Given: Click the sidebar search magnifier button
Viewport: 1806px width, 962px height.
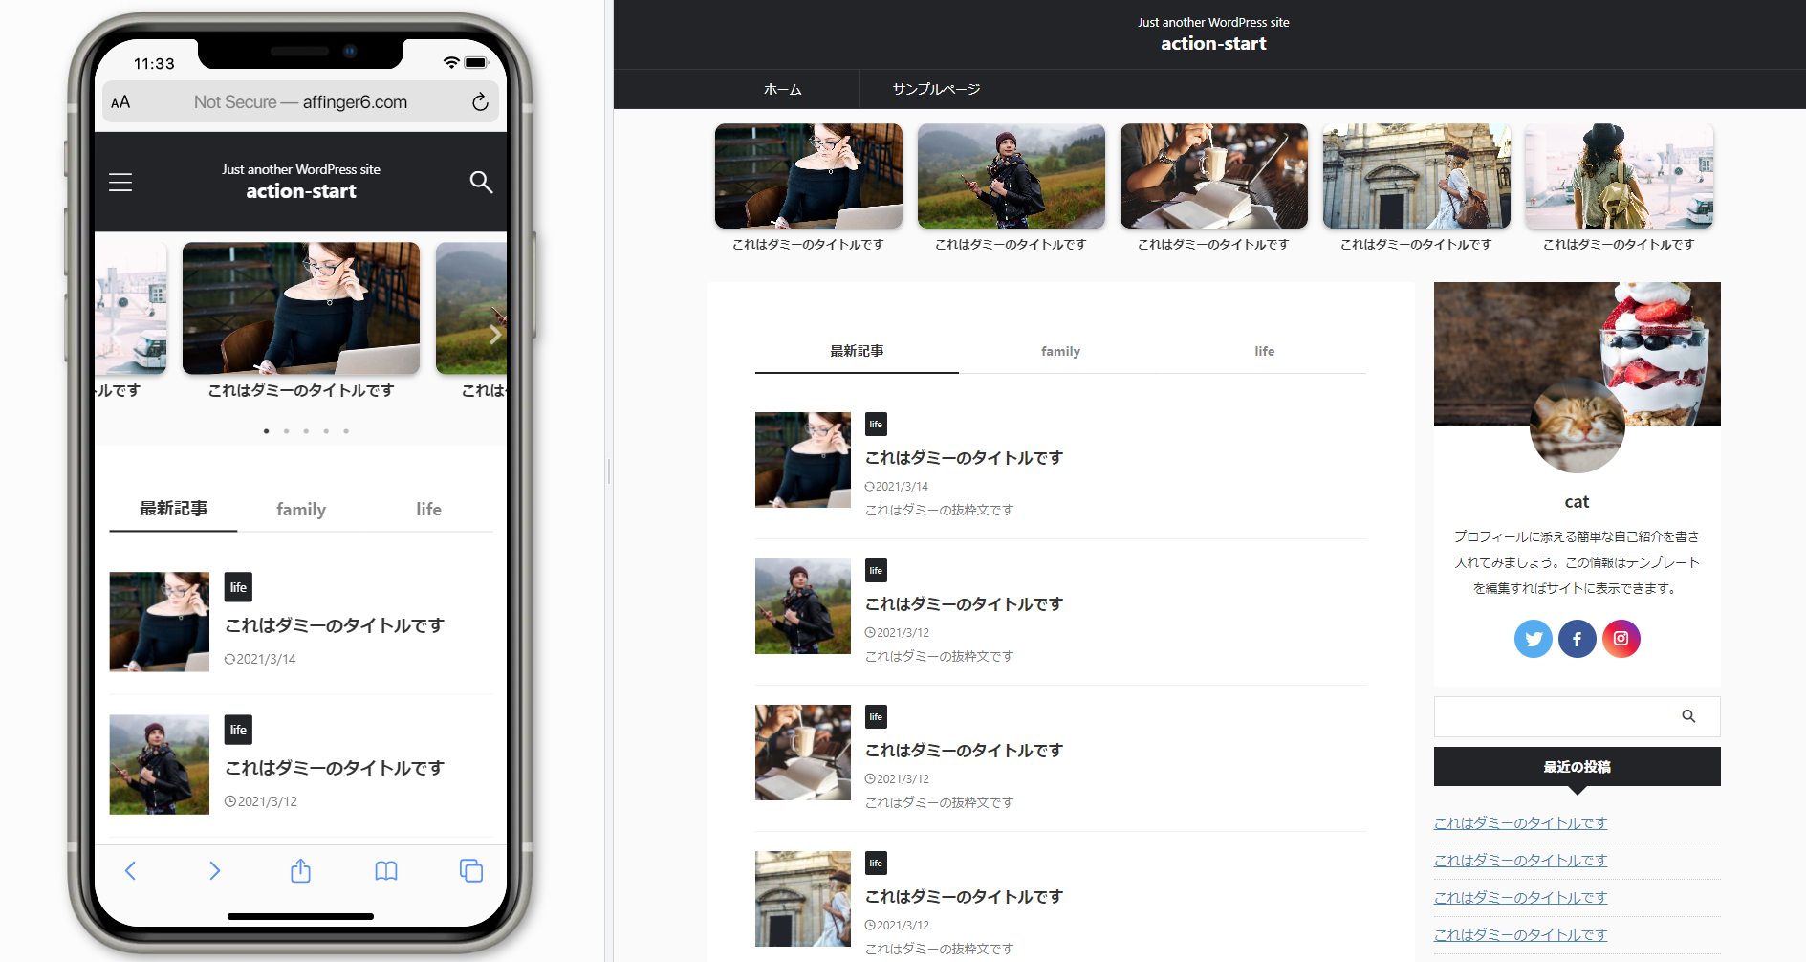Looking at the screenshot, I should (1688, 716).
